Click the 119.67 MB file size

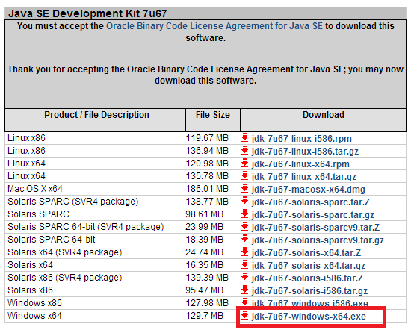[207, 138]
